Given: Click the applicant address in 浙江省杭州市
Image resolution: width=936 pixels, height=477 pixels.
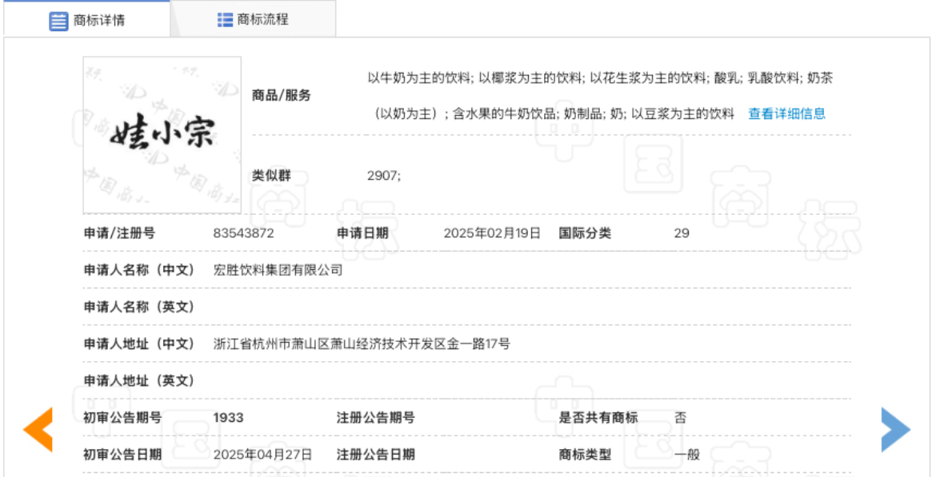Looking at the screenshot, I should pyautogui.click(x=362, y=344).
